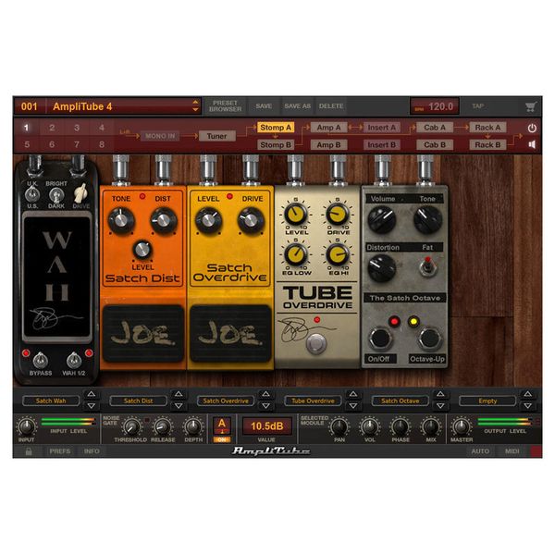This screenshot has width=555, height=555.
Task: Select the Rack B module
Action: click(487, 145)
